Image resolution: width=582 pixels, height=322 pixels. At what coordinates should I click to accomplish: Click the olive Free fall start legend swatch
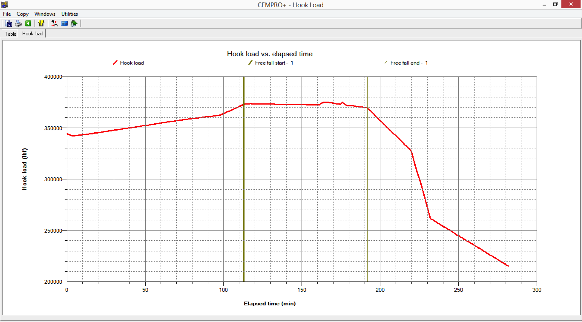[x=250, y=63]
